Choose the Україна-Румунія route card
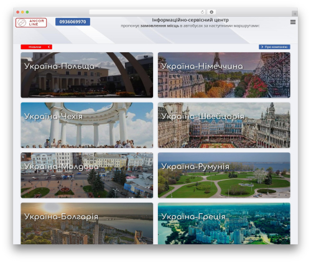Screen dimensions: 311x263 [x=224, y=175]
